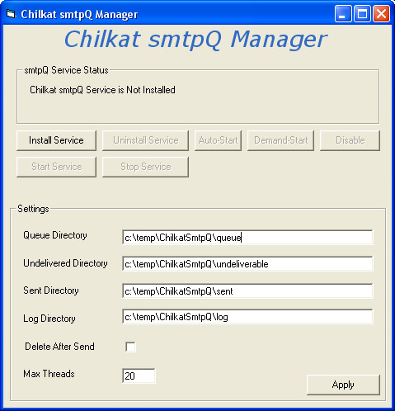Click the Install Service button
The width and height of the screenshot is (395, 411).
tap(56, 140)
